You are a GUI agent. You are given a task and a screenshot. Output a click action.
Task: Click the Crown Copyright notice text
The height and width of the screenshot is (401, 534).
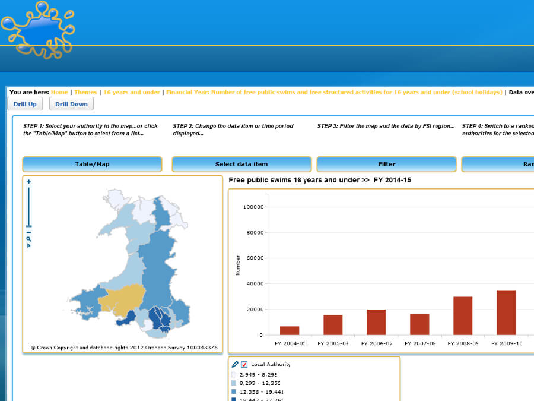[x=124, y=348]
